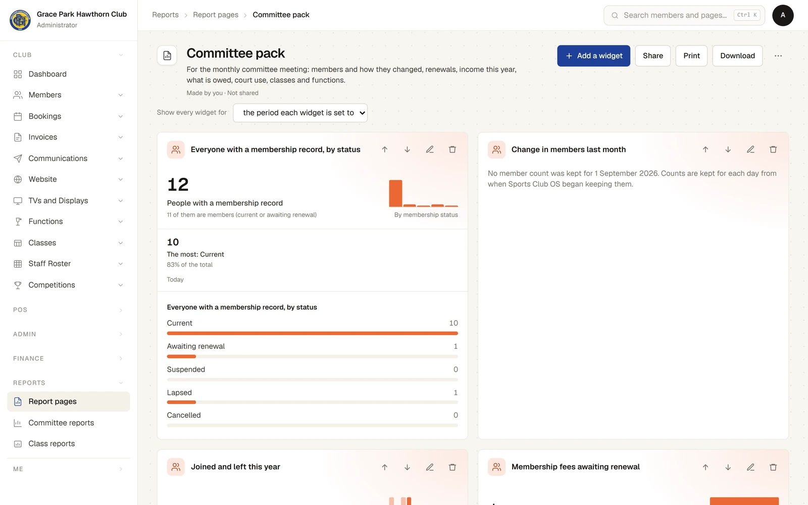Click the Grace Park Hawthorn Club logo
Screen dimensions: 808x505
tap(20, 20)
